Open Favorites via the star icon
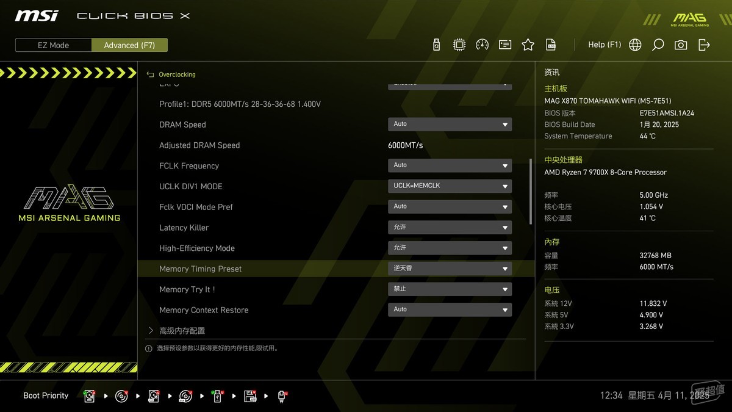Image resolution: width=732 pixels, height=412 pixels. (528, 45)
